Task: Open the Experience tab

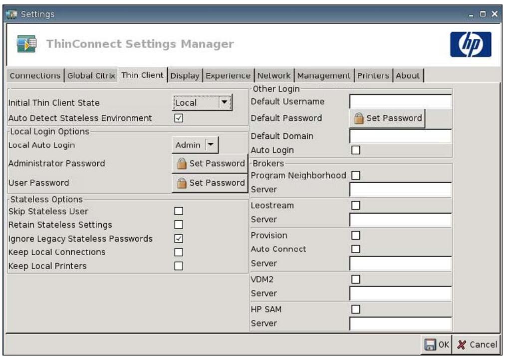Action: 228,76
